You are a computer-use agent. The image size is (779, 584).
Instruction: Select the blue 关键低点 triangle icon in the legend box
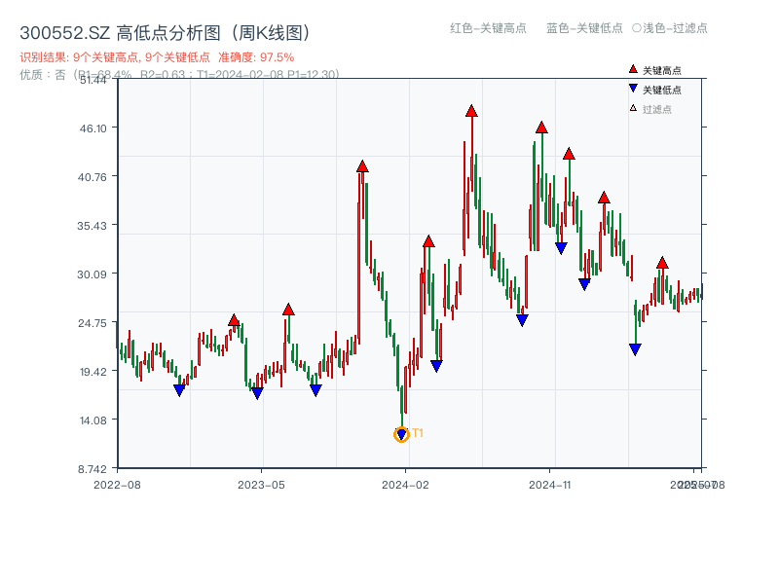633,88
